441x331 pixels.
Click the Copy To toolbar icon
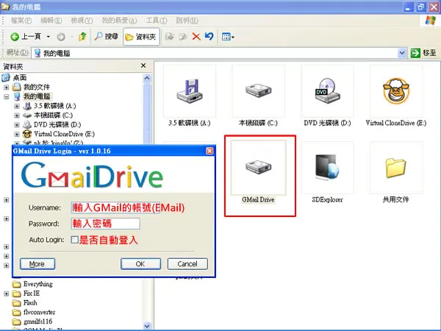coord(183,37)
